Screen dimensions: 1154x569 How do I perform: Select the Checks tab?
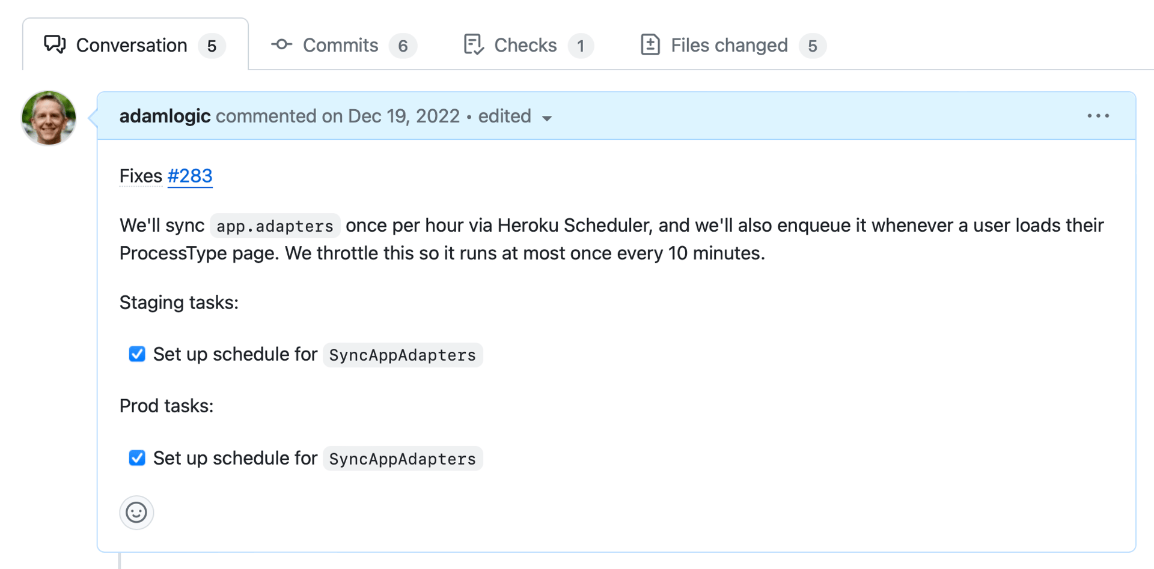click(x=525, y=44)
